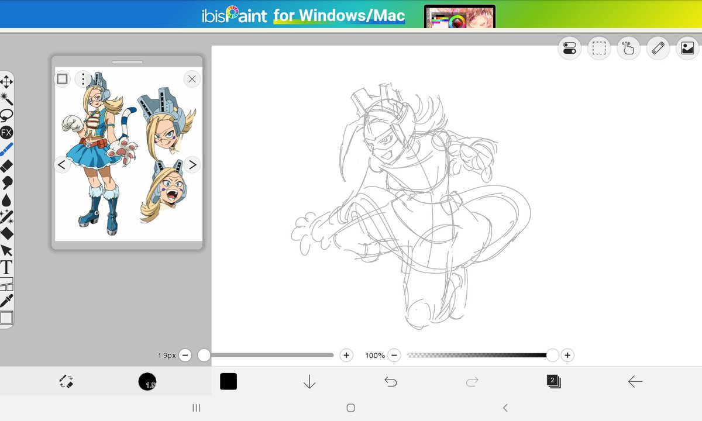
Task: Open brush settings preview circle
Action: coord(147,381)
